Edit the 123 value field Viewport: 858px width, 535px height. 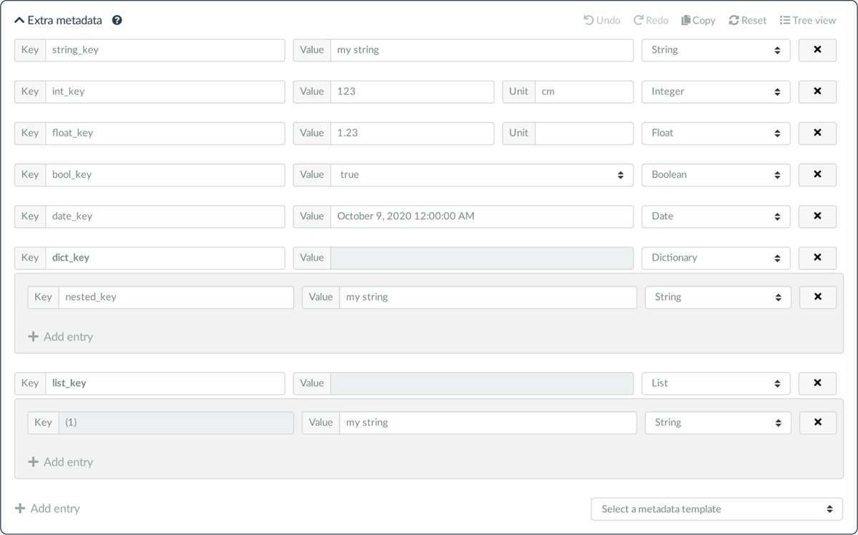[x=412, y=91]
